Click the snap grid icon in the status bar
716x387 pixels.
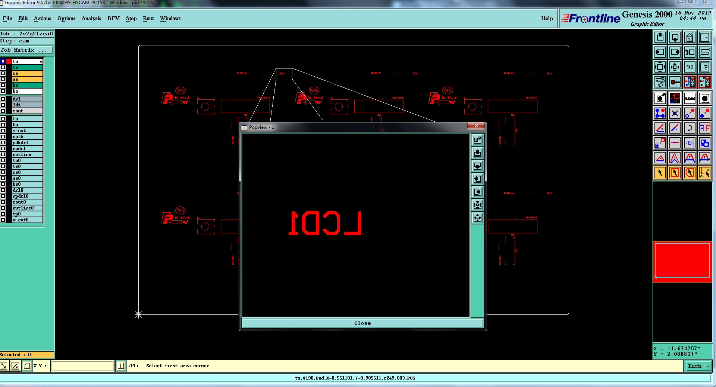[x=27, y=366]
